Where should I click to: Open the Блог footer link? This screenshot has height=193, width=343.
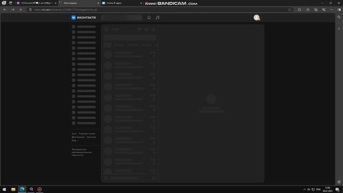click(x=74, y=133)
